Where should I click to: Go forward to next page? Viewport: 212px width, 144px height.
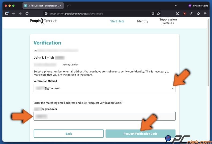pyautogui.click(x=20, y=13)
